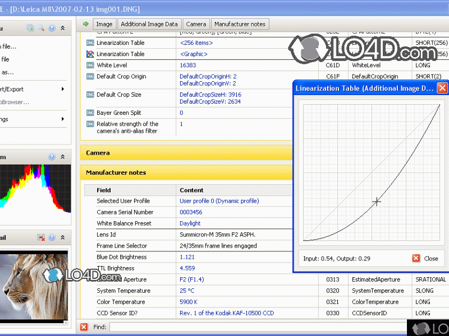Image resolution: width=449 pixels, height=336 pixels.
Task: Open help icon in the thumbnail panel header
Action: (52, 237)
